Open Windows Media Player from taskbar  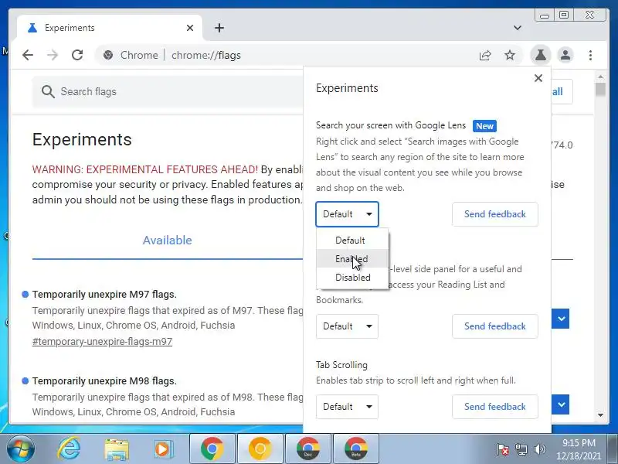162,449
